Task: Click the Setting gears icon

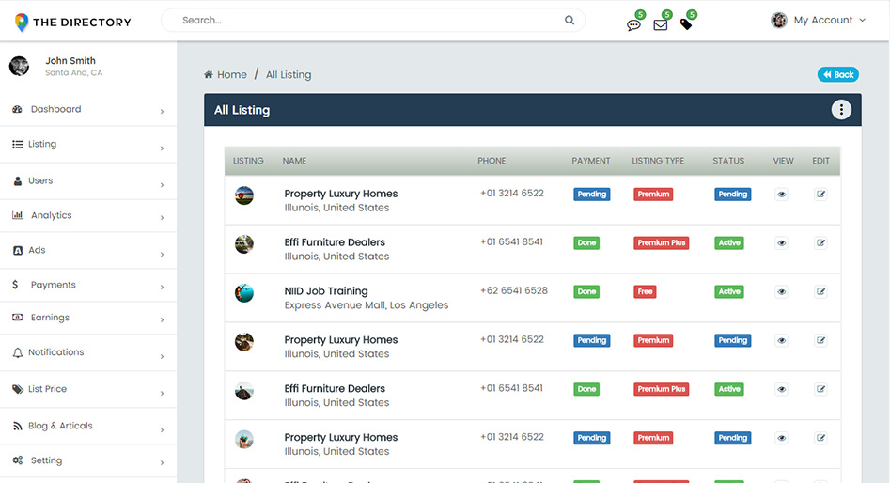Action: [18, 460]
